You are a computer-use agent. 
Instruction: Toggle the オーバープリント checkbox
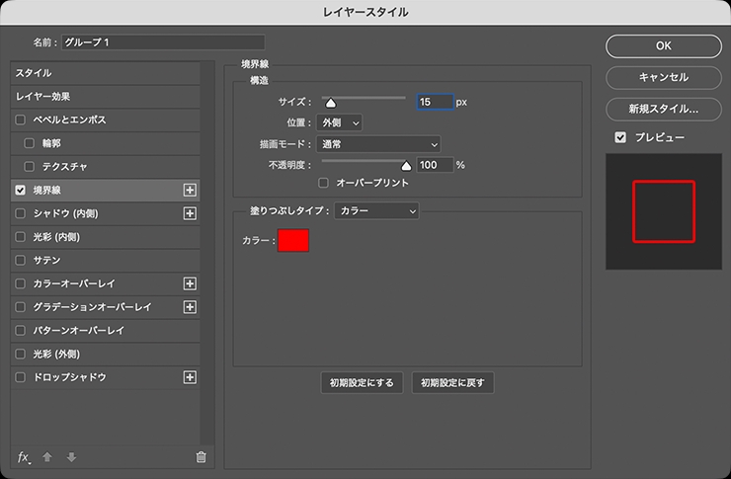(323, 183)
